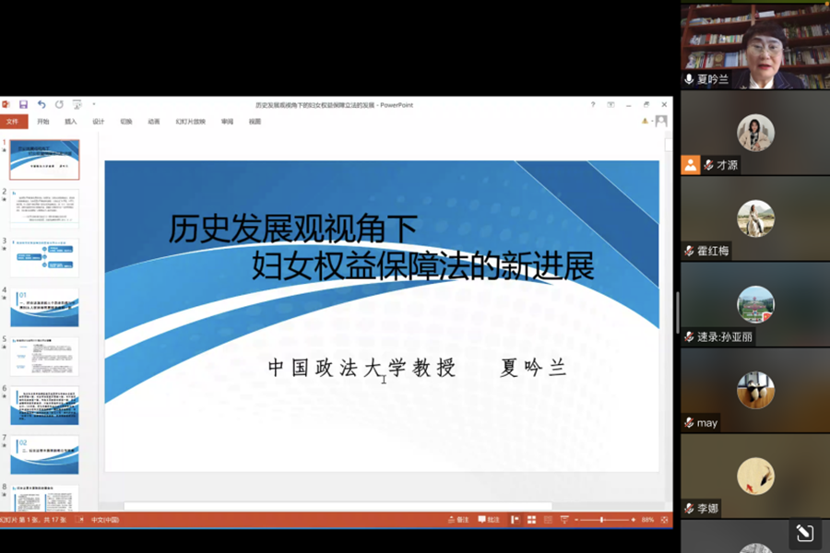The image size is (830, 553).
Task: Switch to the 审阅 (Review) ribbon tab
Action: tap(227, 122)
